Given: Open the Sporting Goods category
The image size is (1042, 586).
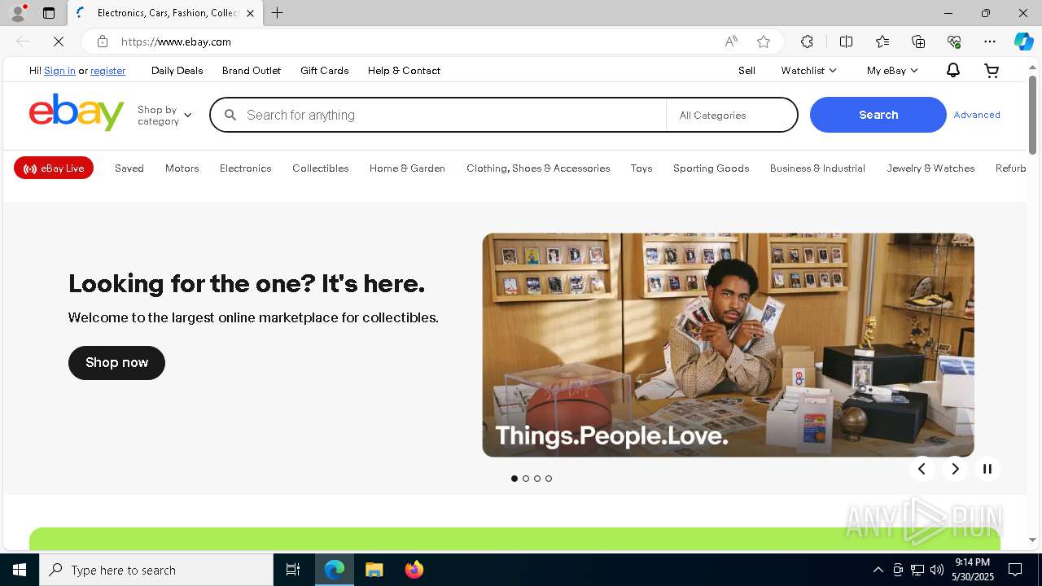Looking at the screenshot, I should click(711, 168).
